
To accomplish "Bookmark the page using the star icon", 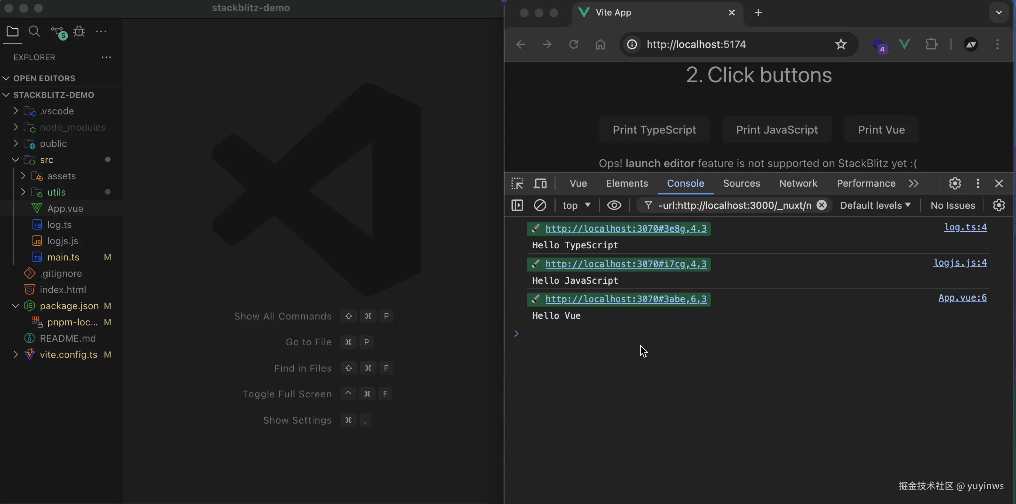I will 841,44.
